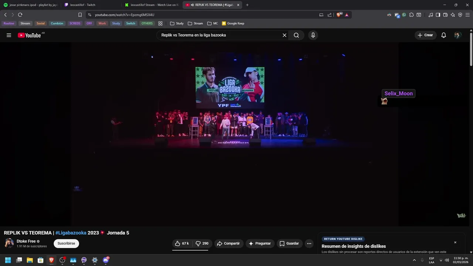The image size is (473, 266).
Task: Share this page from address bar
Action: 330,15
